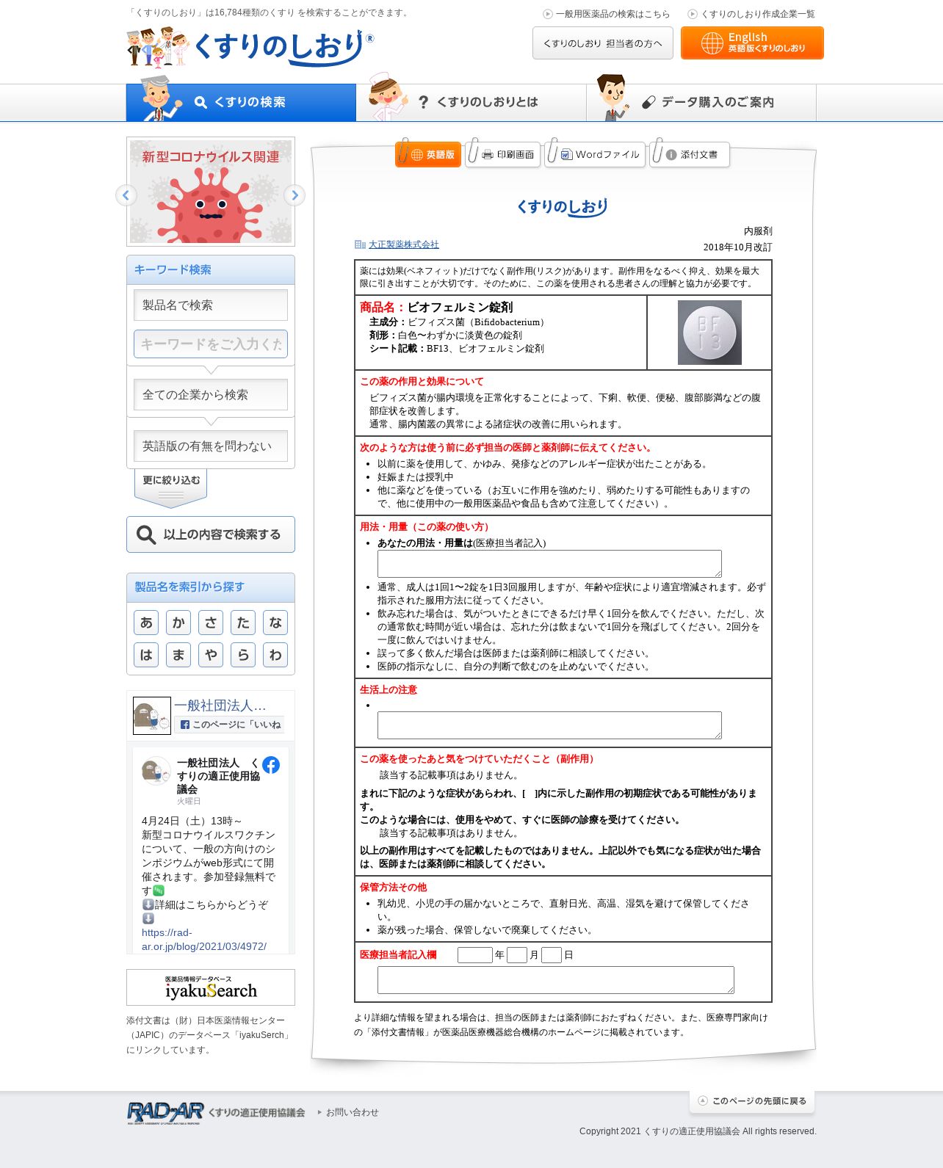Open the 英語版 document tab

tap(428, 154)
